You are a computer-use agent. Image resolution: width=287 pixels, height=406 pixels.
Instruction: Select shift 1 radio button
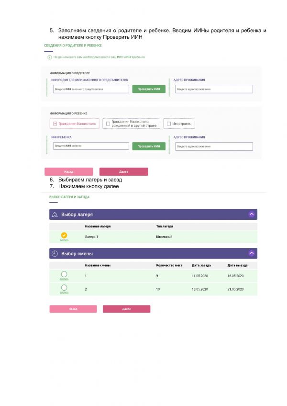pos(64,274)
